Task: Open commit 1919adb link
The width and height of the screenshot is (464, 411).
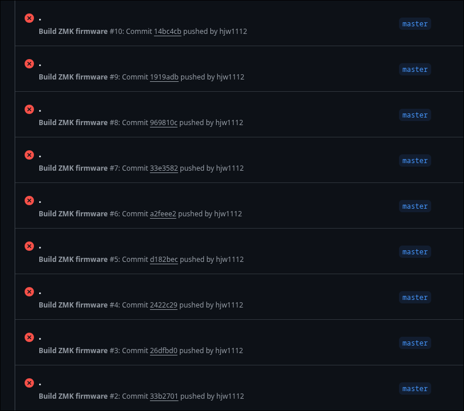Action: coord(164,77)
